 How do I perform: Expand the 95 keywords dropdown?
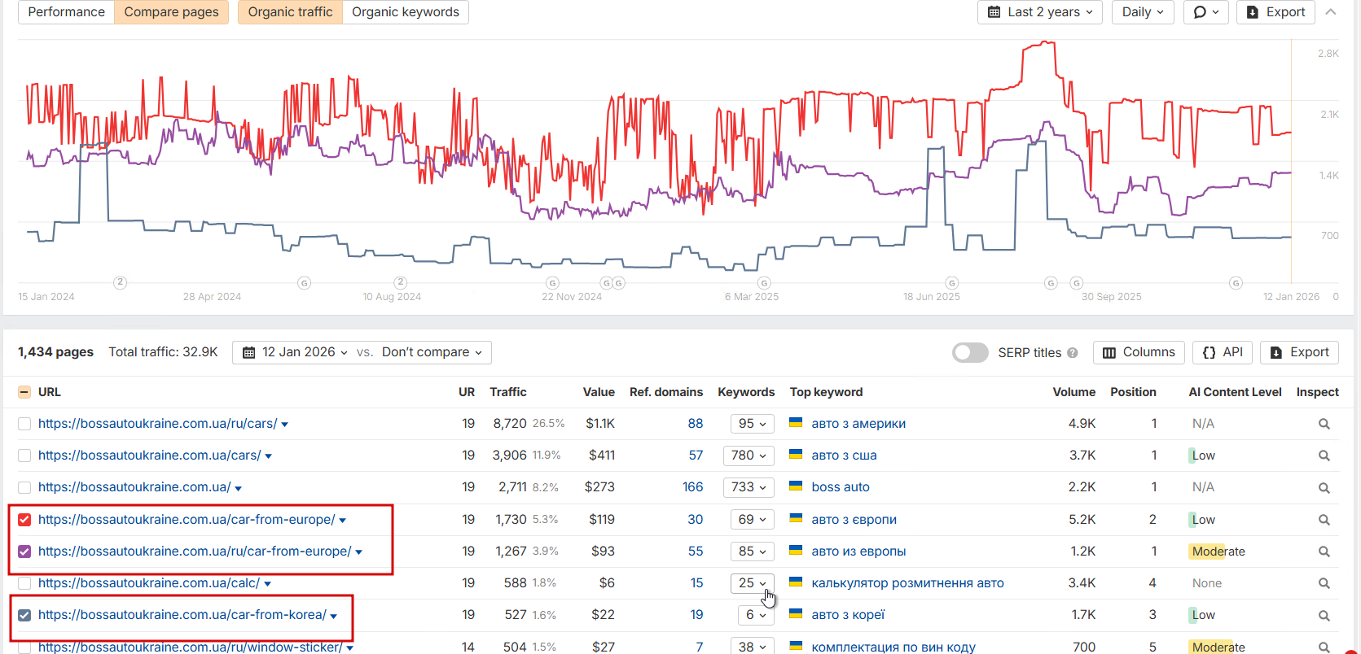[x=752, y=424]
